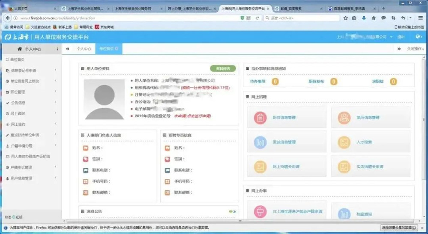Click the Firefox home toolbar icon

[374, 18]
